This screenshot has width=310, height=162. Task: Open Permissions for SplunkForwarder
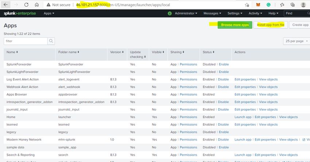tap(189, 64)
